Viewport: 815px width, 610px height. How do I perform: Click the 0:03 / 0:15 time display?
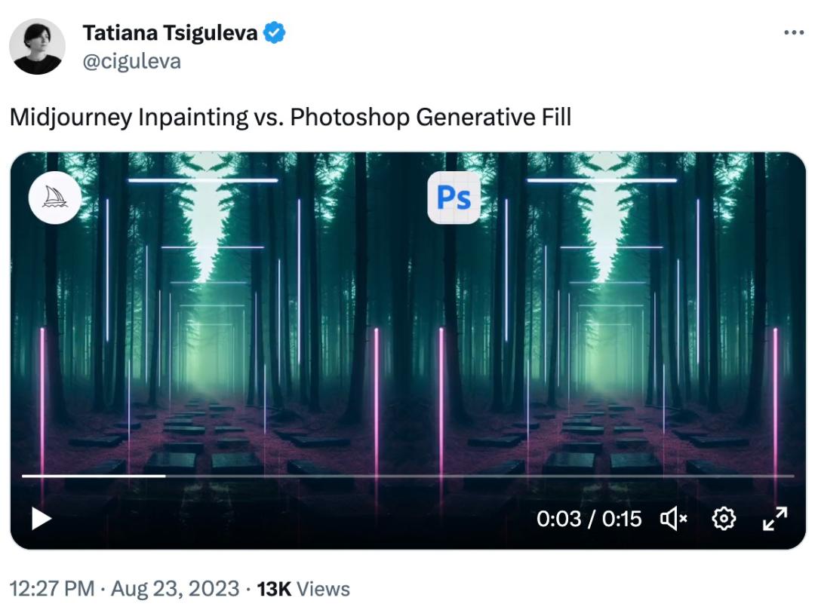coord(589,519)
